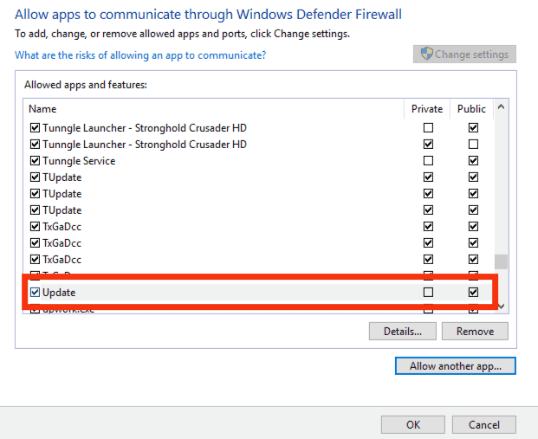Image resolution: width=538 pixels, height=439 pixels.
Task: Click the 'Allow apps to communicate' heading
Action: tap(208, 15)
